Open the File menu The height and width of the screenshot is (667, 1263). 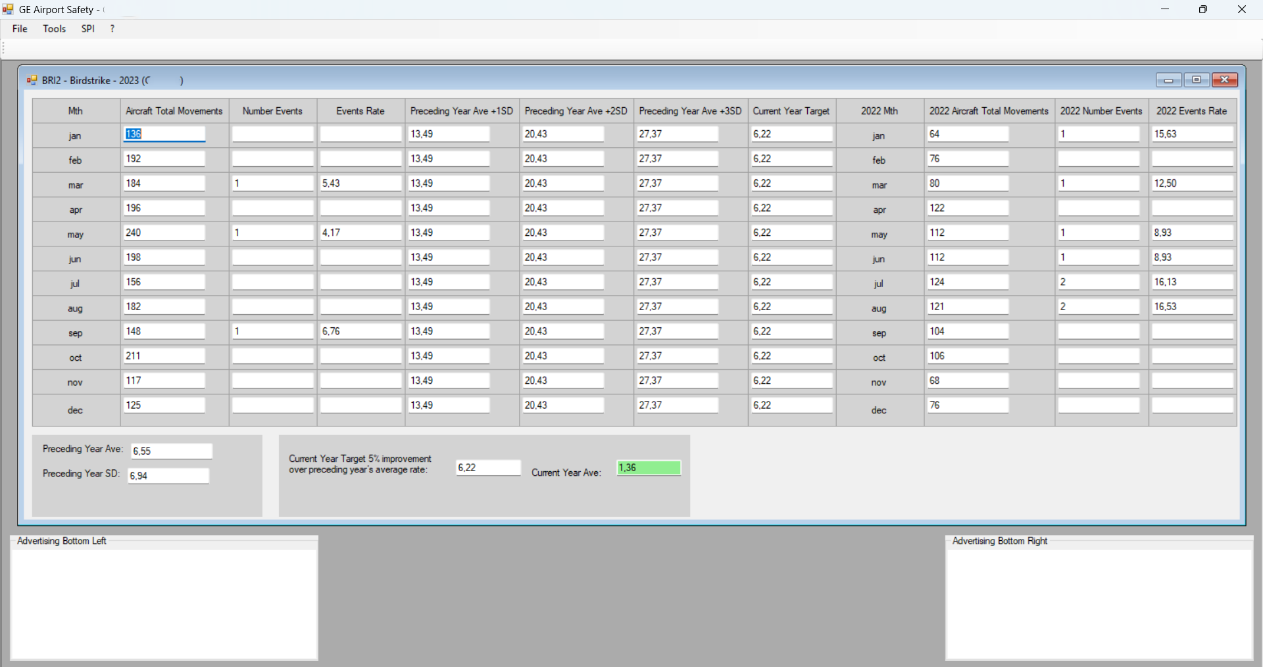(20, 29)
